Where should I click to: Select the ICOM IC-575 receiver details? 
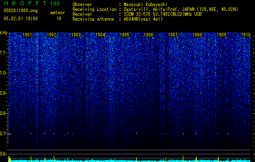[163, 14]
